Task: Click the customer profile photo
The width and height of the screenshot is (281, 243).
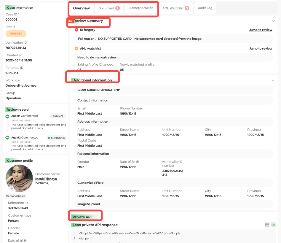Action: click(19, 178)
